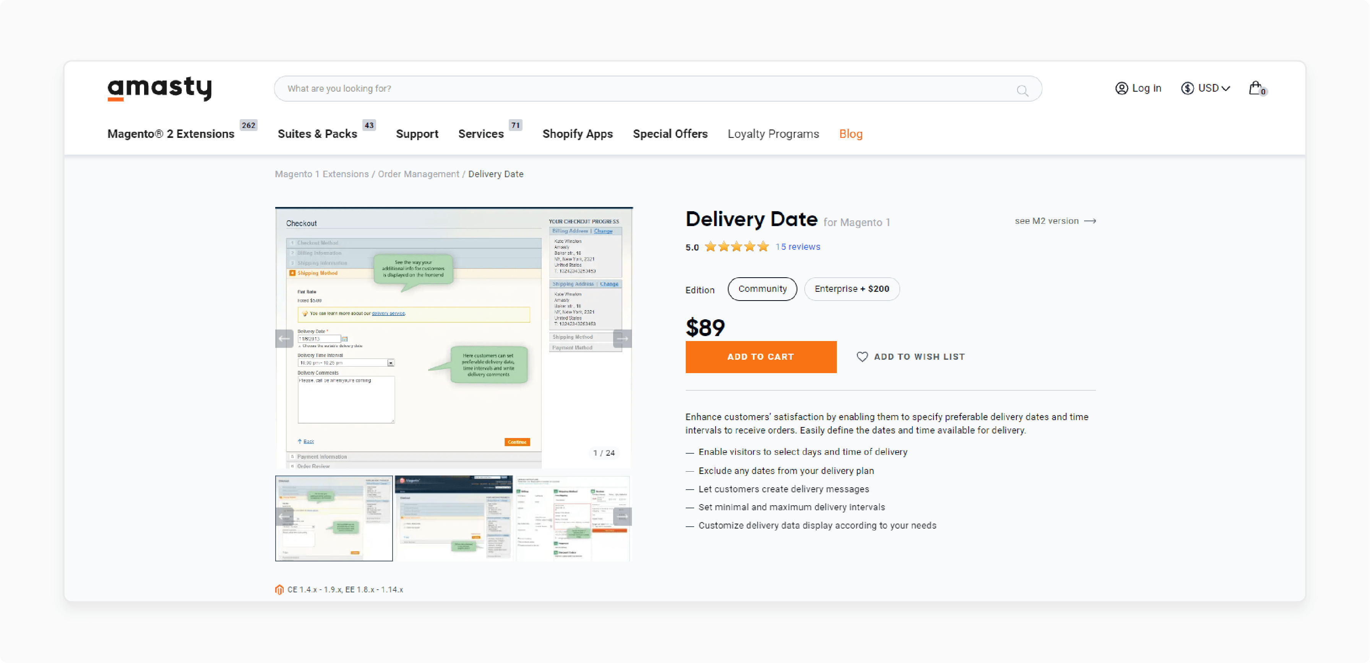Image resolution: width=1370 pixels, height=663 pixels.
Task: Click the 'Delivery Date' breadcrumb text
Action: 496,174
